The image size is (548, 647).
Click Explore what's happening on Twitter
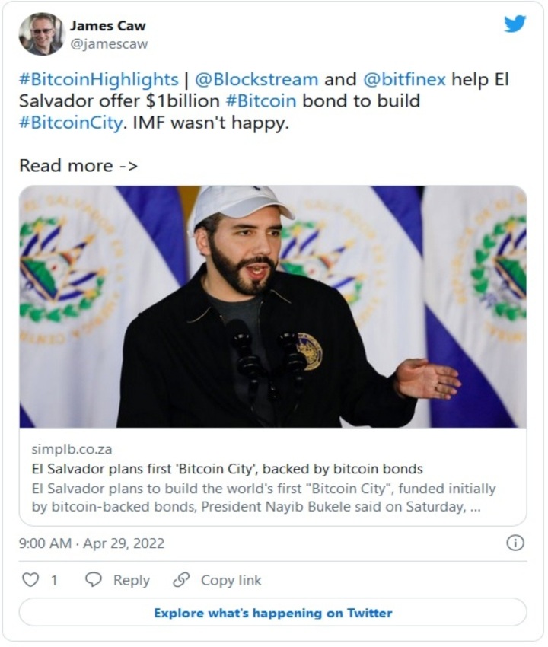[273, 612]
